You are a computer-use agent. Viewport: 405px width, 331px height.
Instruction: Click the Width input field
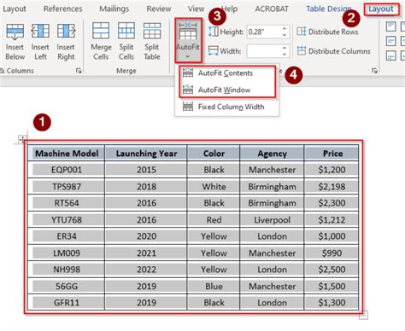264,51
